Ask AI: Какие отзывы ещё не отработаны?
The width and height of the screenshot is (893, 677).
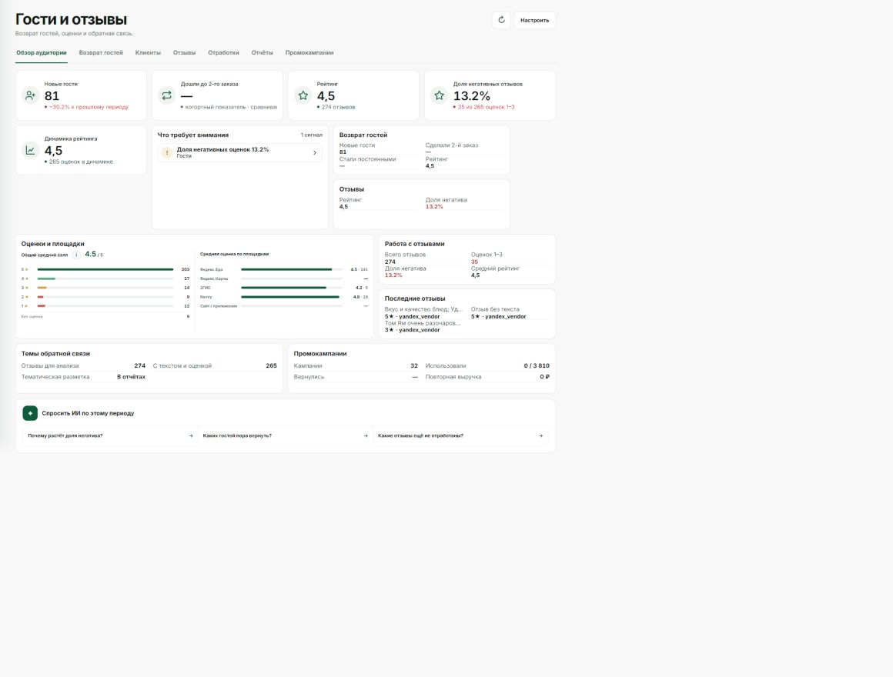pos(460,435)
